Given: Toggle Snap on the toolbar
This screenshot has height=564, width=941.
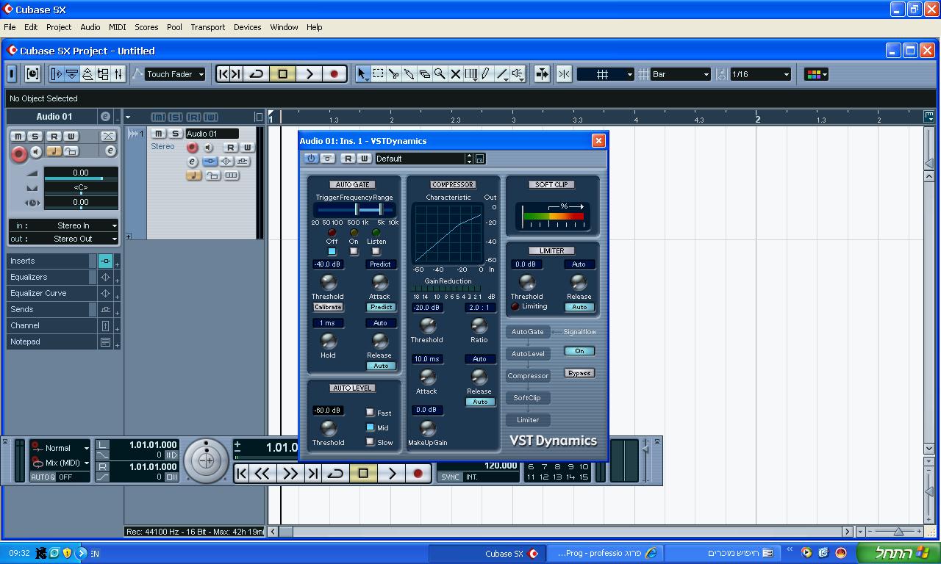Looking at the screenshot, I should (x=564, y=74).
